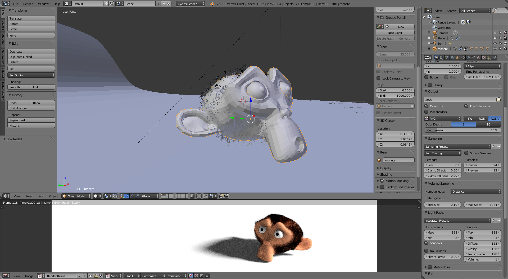This screenshot has width=508, height=279.
Task: Open the Material properties tab (sphere icon)
Action: (x=479, y=58)
